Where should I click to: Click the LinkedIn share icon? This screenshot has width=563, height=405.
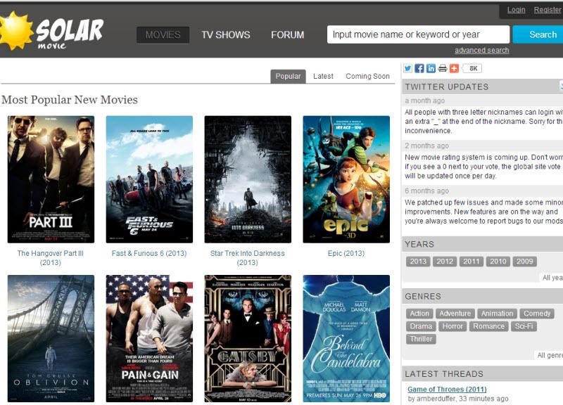pyautogui.click(x=431, y=68)
